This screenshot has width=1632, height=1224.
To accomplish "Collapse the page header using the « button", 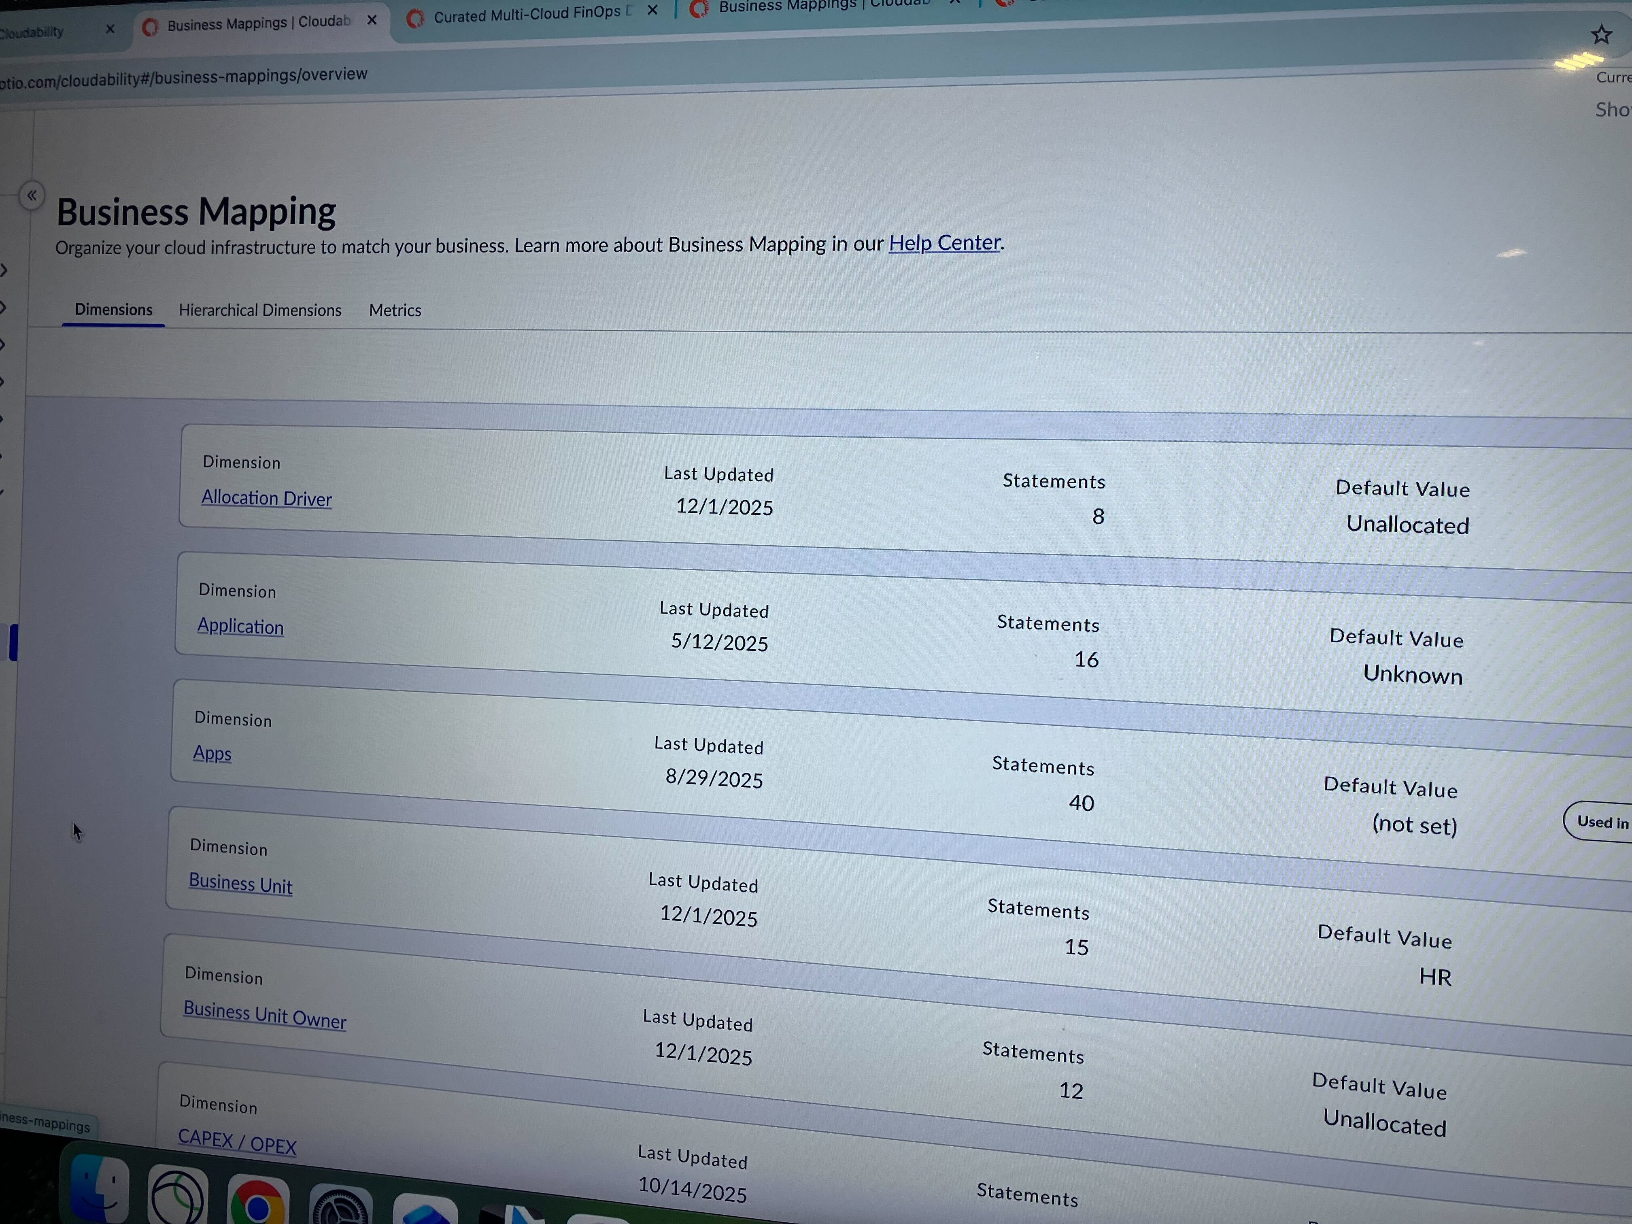I will click(x=32, y=195).
